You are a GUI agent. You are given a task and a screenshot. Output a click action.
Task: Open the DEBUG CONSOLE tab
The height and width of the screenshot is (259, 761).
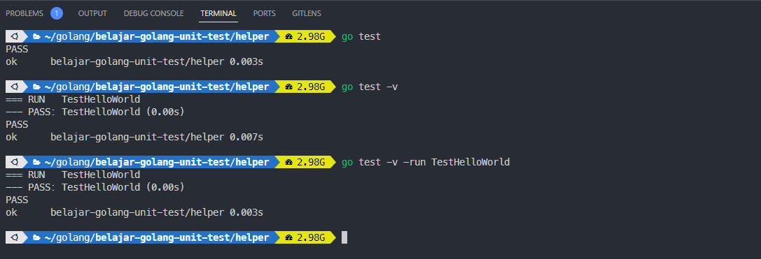[x=154, y=13]
